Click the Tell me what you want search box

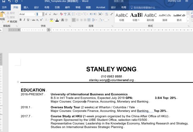click(143, 8)
